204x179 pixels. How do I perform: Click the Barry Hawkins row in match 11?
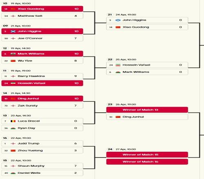click(x=42, y=76)
